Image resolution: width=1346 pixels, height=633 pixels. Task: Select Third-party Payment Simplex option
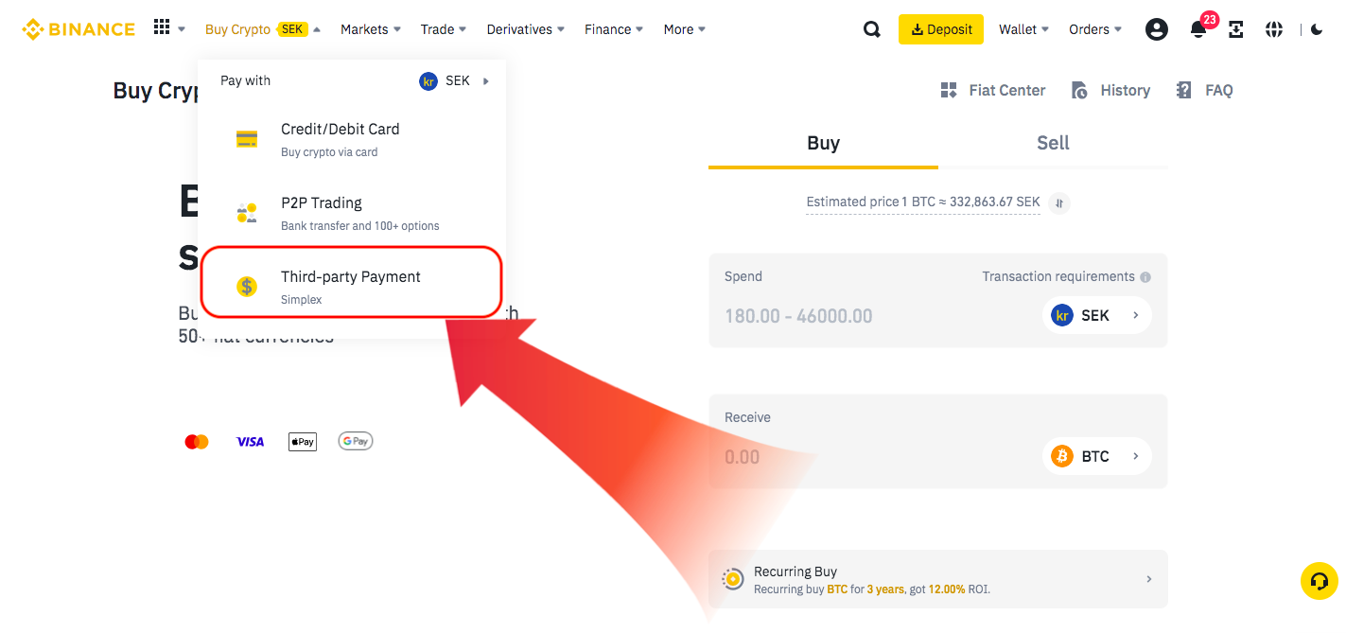(x=350, y=286)
